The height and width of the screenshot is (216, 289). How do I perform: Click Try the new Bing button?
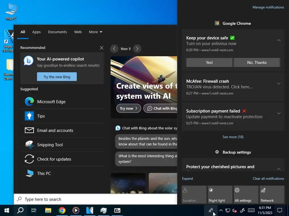(x=57, y=77)
